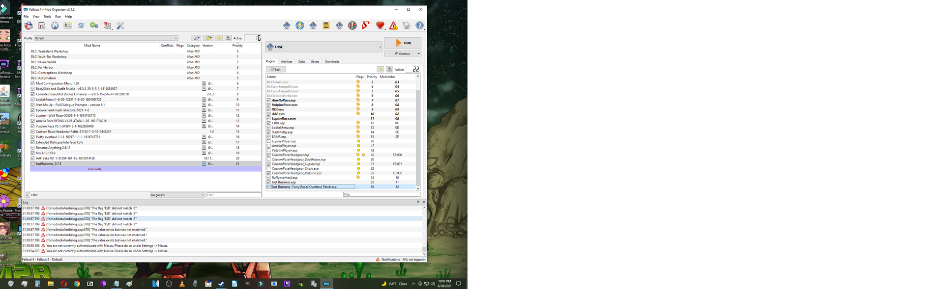Open the Tools menu

(x=47, y=16)
